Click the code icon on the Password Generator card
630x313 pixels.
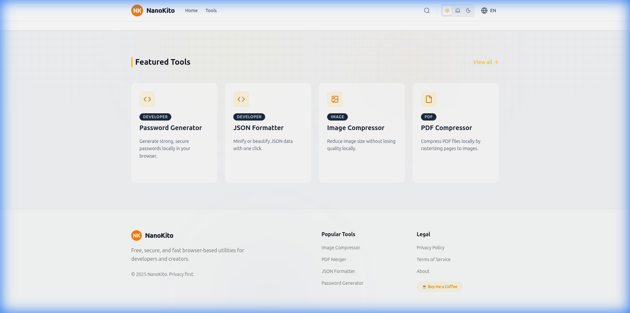pos(147,99)
